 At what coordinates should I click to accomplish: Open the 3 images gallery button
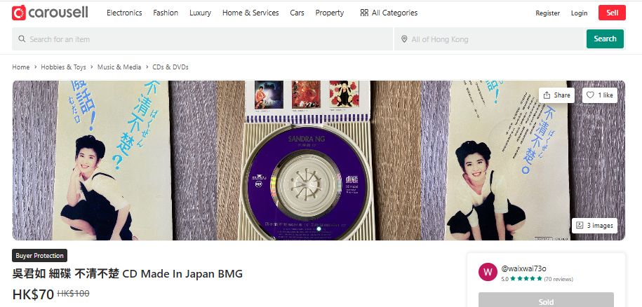[x=594, y=225]
